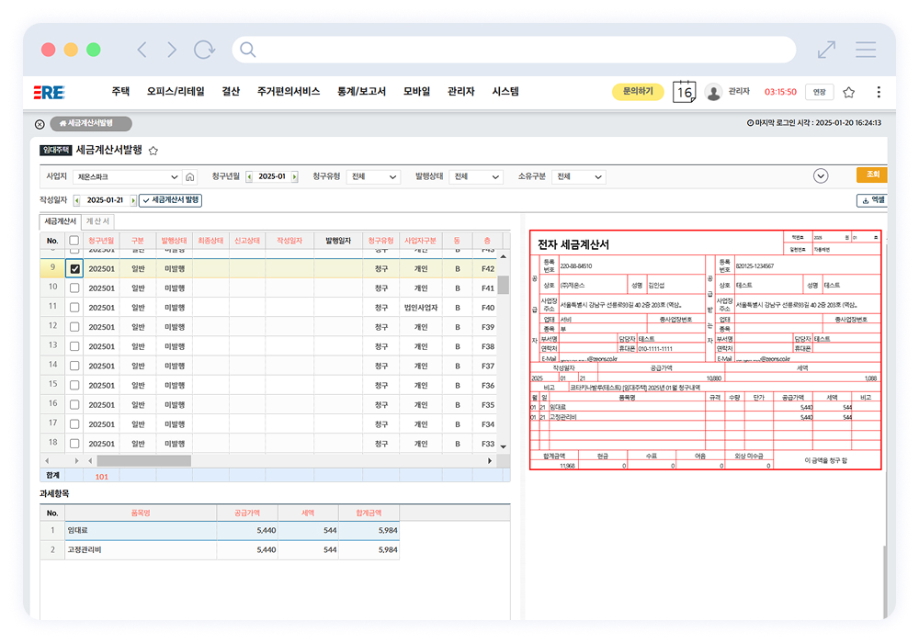Expand the search filters with circled chevron
This screenshot has width=919, height=643.
[x=821, y=176]
